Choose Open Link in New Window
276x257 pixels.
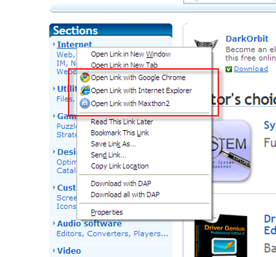point(144,54)
